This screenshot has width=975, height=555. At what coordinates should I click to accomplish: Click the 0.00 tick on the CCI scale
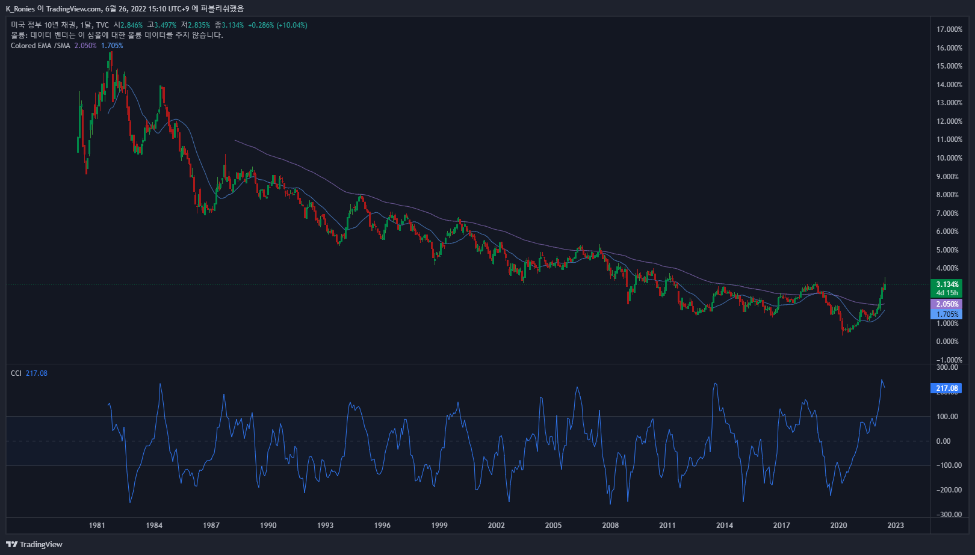943,441
